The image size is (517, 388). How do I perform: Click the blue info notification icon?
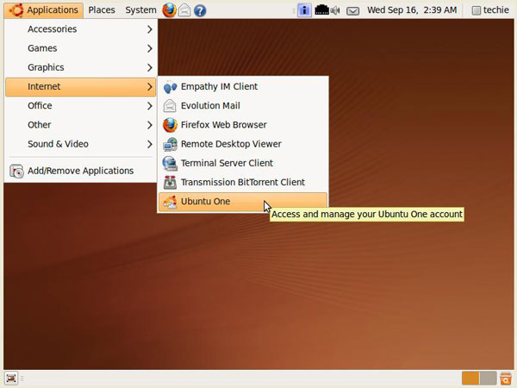click(x=304, y=10)
